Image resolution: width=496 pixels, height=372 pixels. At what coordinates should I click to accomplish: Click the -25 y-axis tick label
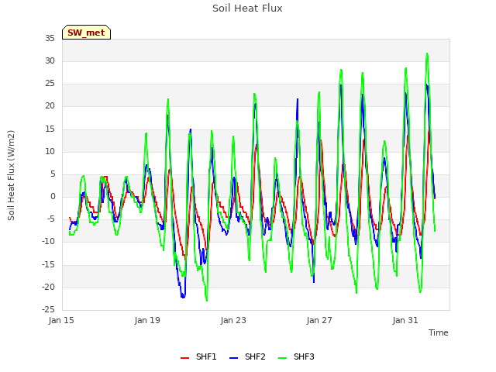49,309
